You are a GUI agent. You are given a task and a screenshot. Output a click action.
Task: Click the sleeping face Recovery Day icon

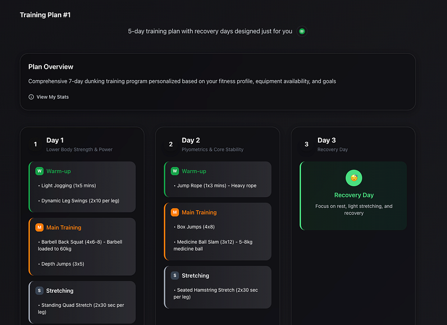[354, 178]
